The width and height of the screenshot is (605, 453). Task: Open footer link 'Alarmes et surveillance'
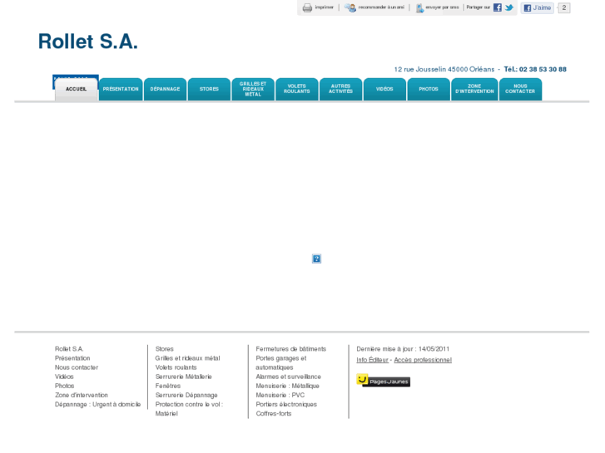[x=288, y=377]
